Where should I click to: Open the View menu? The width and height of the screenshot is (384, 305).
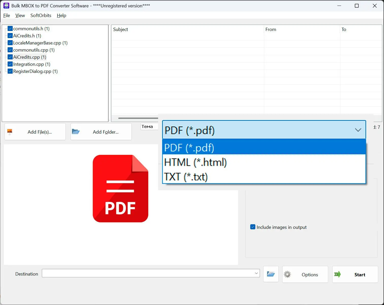coord(20,15)
